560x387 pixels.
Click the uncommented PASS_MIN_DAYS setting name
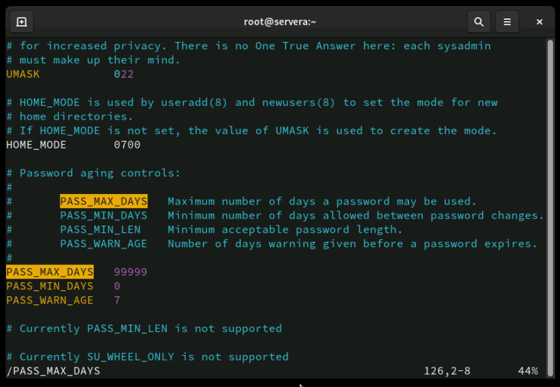point(50,286)
